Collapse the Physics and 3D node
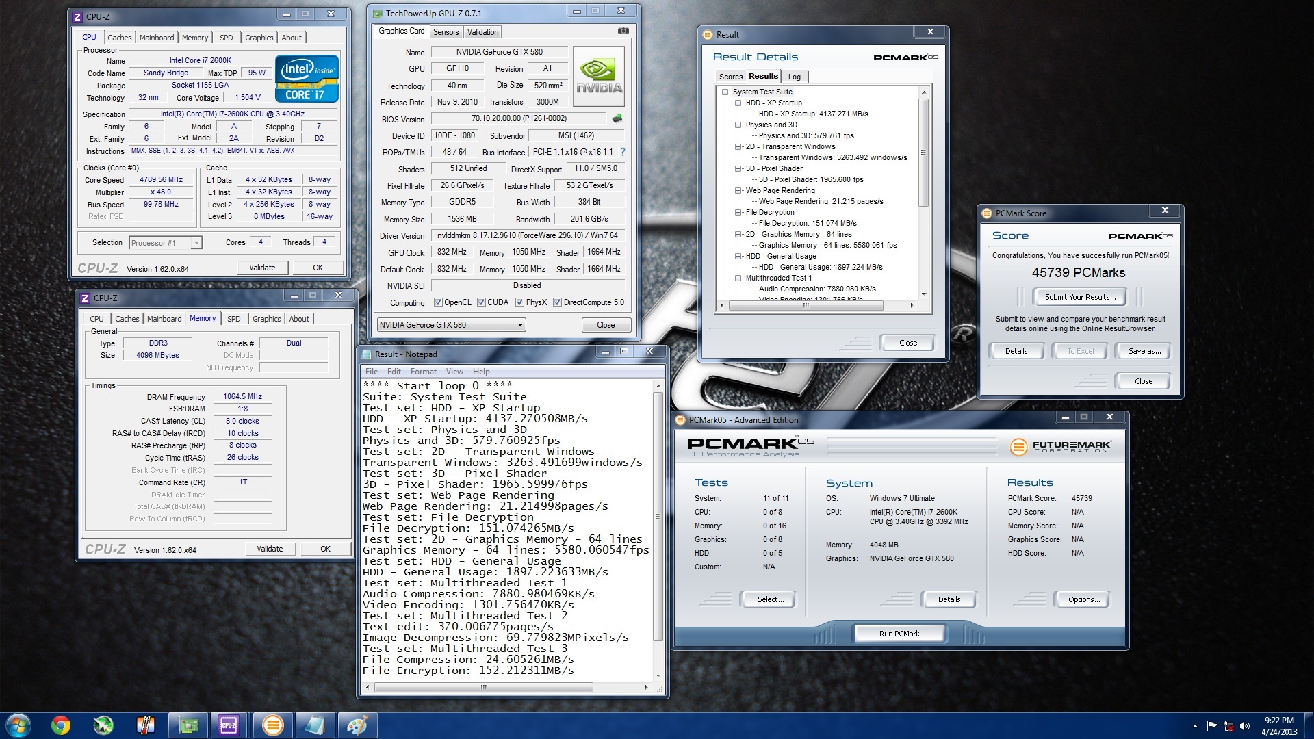This screenshot has height=739, width=1314. click(x=738, y=125)
